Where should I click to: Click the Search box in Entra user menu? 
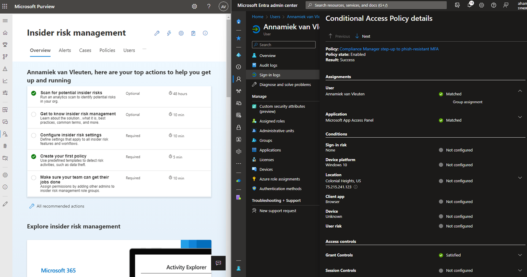click(x=284, y=45)
